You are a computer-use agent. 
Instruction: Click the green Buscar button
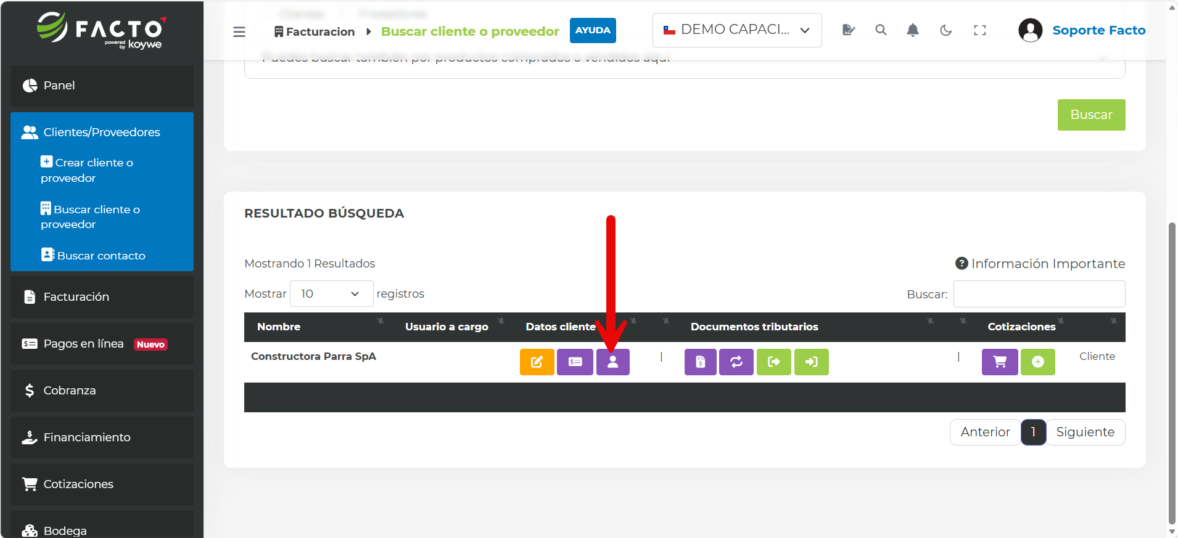pos(1091,115)
